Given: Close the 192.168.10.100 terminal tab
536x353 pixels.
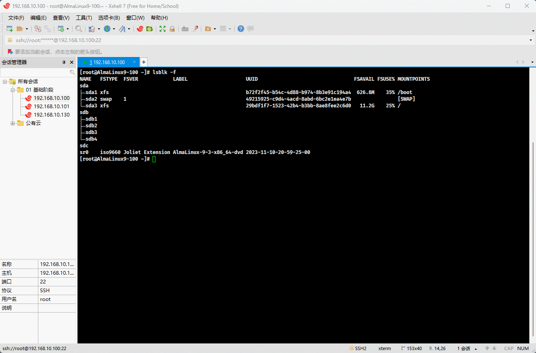Looking at the screenshot, I should [134, 62].
